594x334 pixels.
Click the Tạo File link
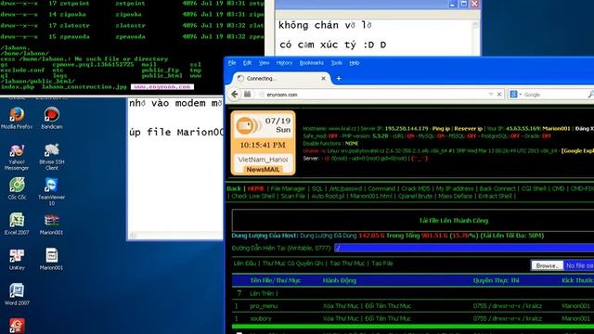click(x=381, y=263)
